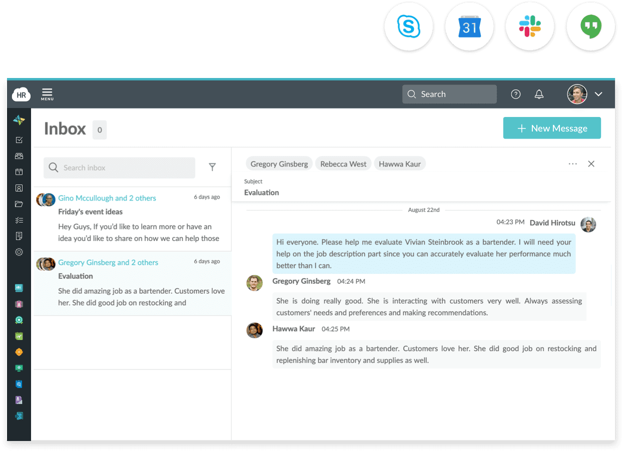Open the Calendar icon in the left sidebar
623x451 pixels.
19,171
